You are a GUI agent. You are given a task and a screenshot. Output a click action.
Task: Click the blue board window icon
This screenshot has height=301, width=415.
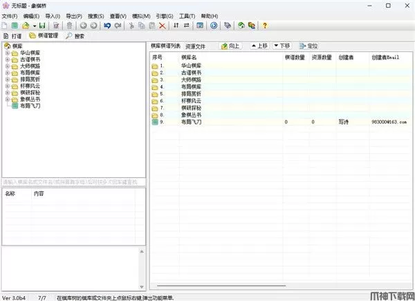[x=200, y=26]
